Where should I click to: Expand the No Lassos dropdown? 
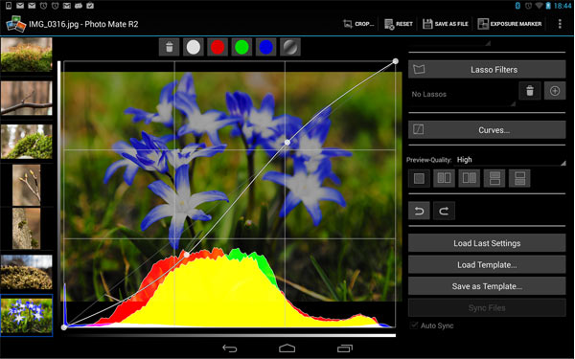463,95
